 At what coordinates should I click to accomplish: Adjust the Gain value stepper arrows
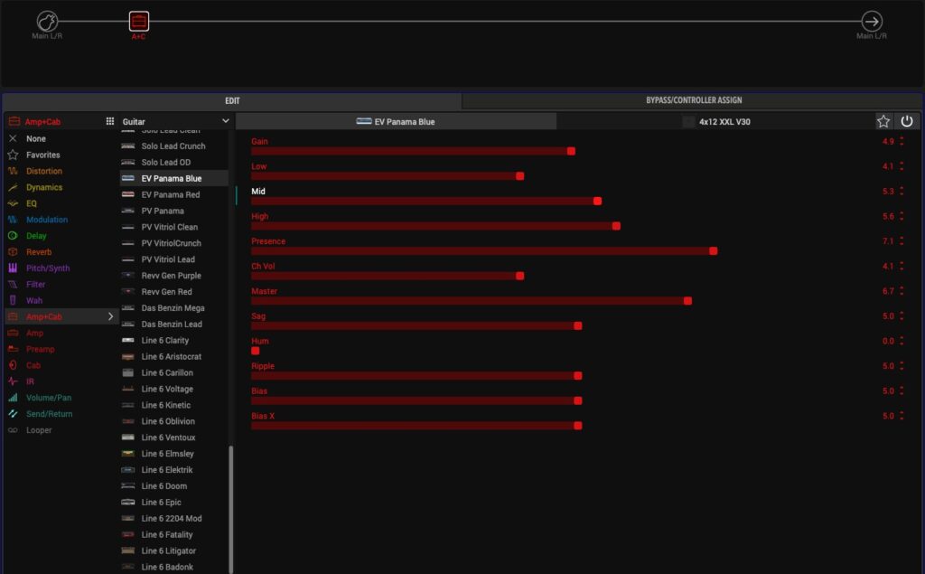tap(902, 142)
